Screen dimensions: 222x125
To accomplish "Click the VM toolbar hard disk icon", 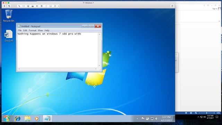I will (x=33, y=6).
